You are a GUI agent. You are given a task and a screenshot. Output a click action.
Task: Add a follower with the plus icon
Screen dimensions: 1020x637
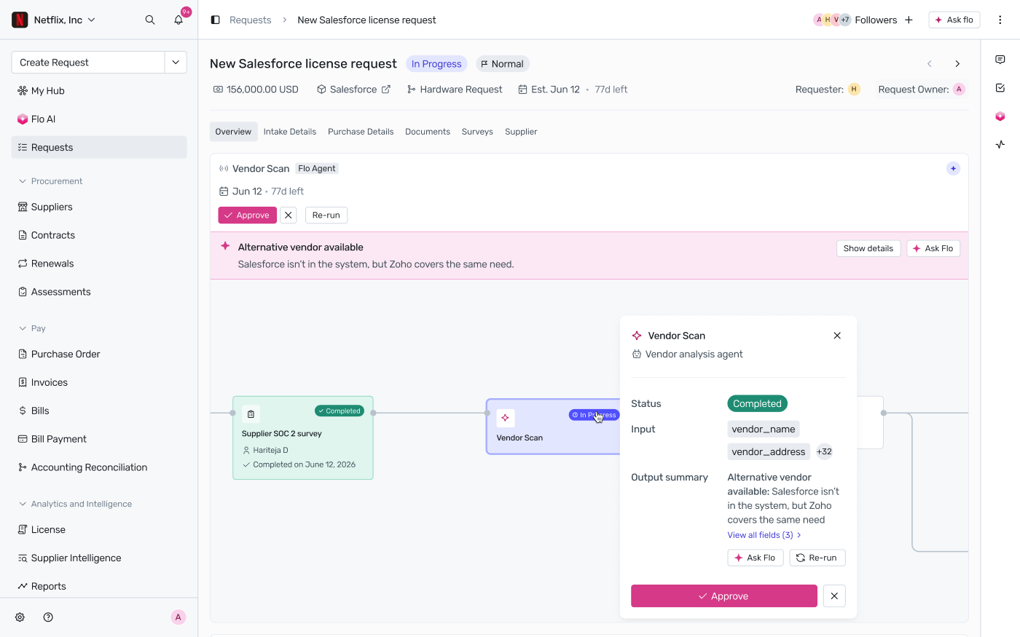coord(909,20)
